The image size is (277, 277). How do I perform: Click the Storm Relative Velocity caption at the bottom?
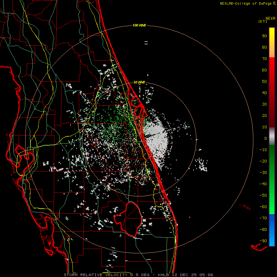pos(138,275)
